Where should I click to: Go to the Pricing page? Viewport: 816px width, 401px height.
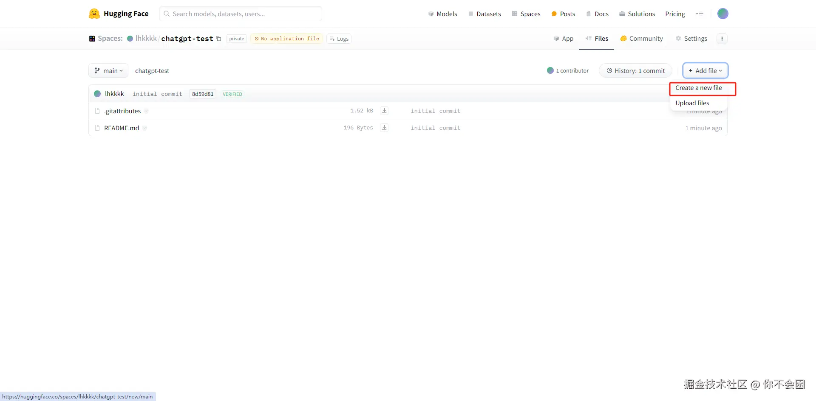(x=675, y=14)
